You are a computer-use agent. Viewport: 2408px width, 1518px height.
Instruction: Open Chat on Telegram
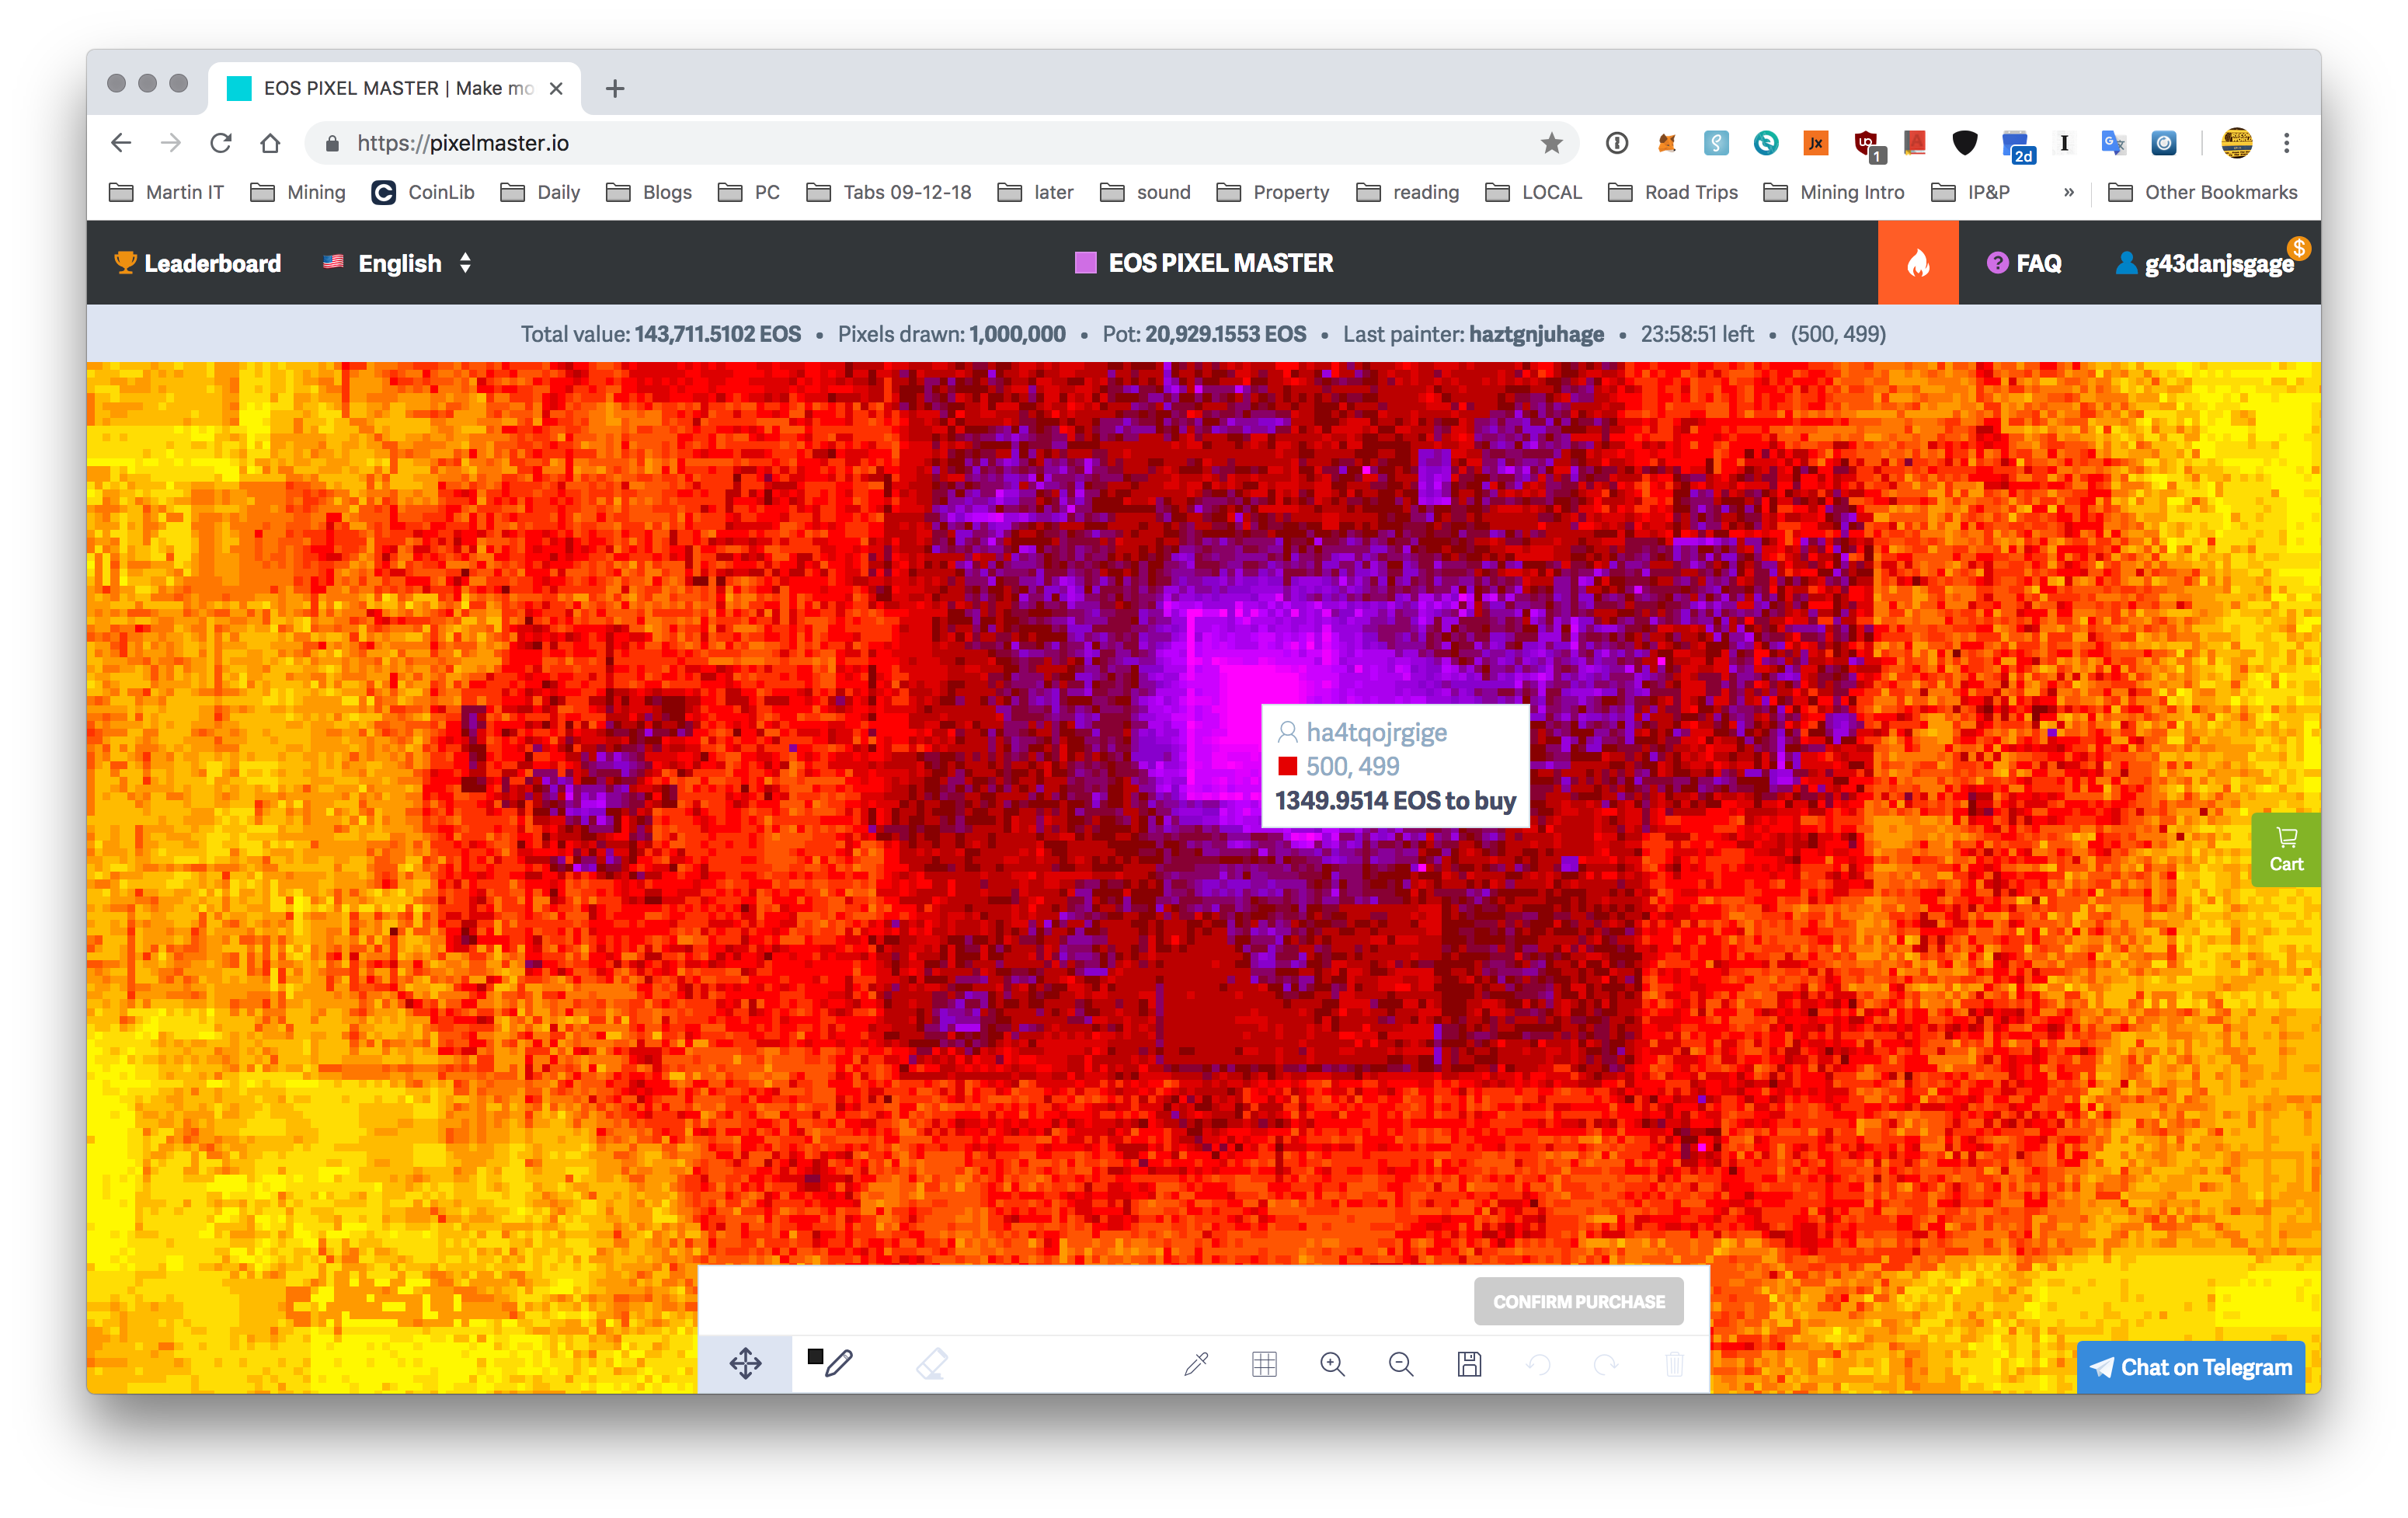(x=2190, y=1367)
